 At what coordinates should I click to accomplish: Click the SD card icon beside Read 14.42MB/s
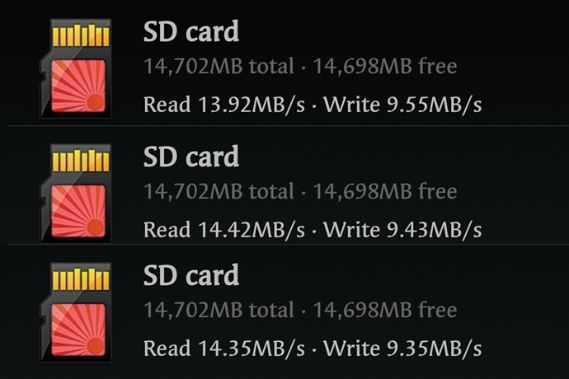[76, 194]
